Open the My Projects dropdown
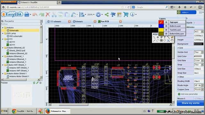The image size is (205, 115). 41,21
